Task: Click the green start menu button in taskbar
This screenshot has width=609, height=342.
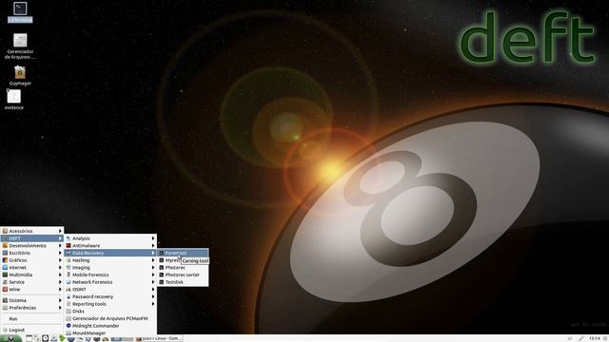Action: [10, 338]
